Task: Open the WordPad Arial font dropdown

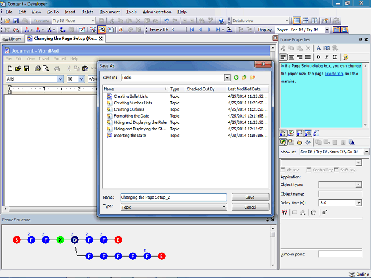Action: point(60,79)
